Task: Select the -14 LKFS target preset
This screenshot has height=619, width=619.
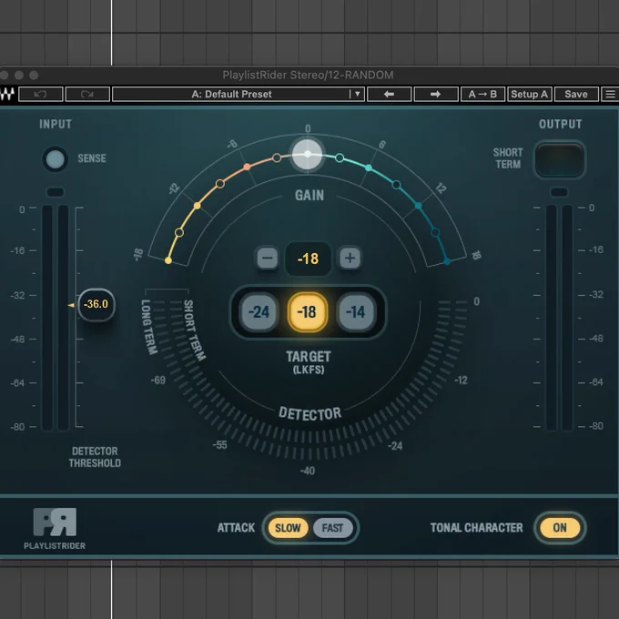Action: [356, 312]
